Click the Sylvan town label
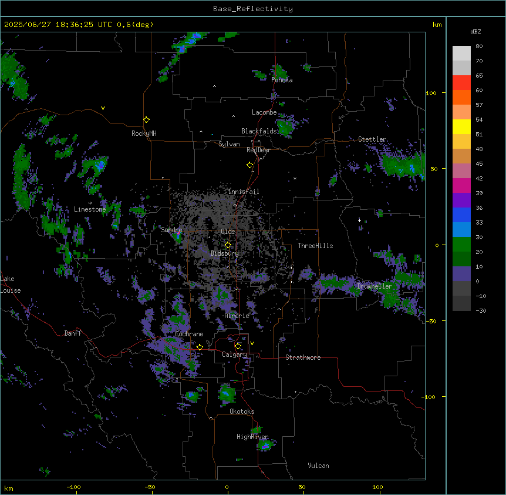The height and width of the screenshot is (495, 506). [x=229, y=144]
